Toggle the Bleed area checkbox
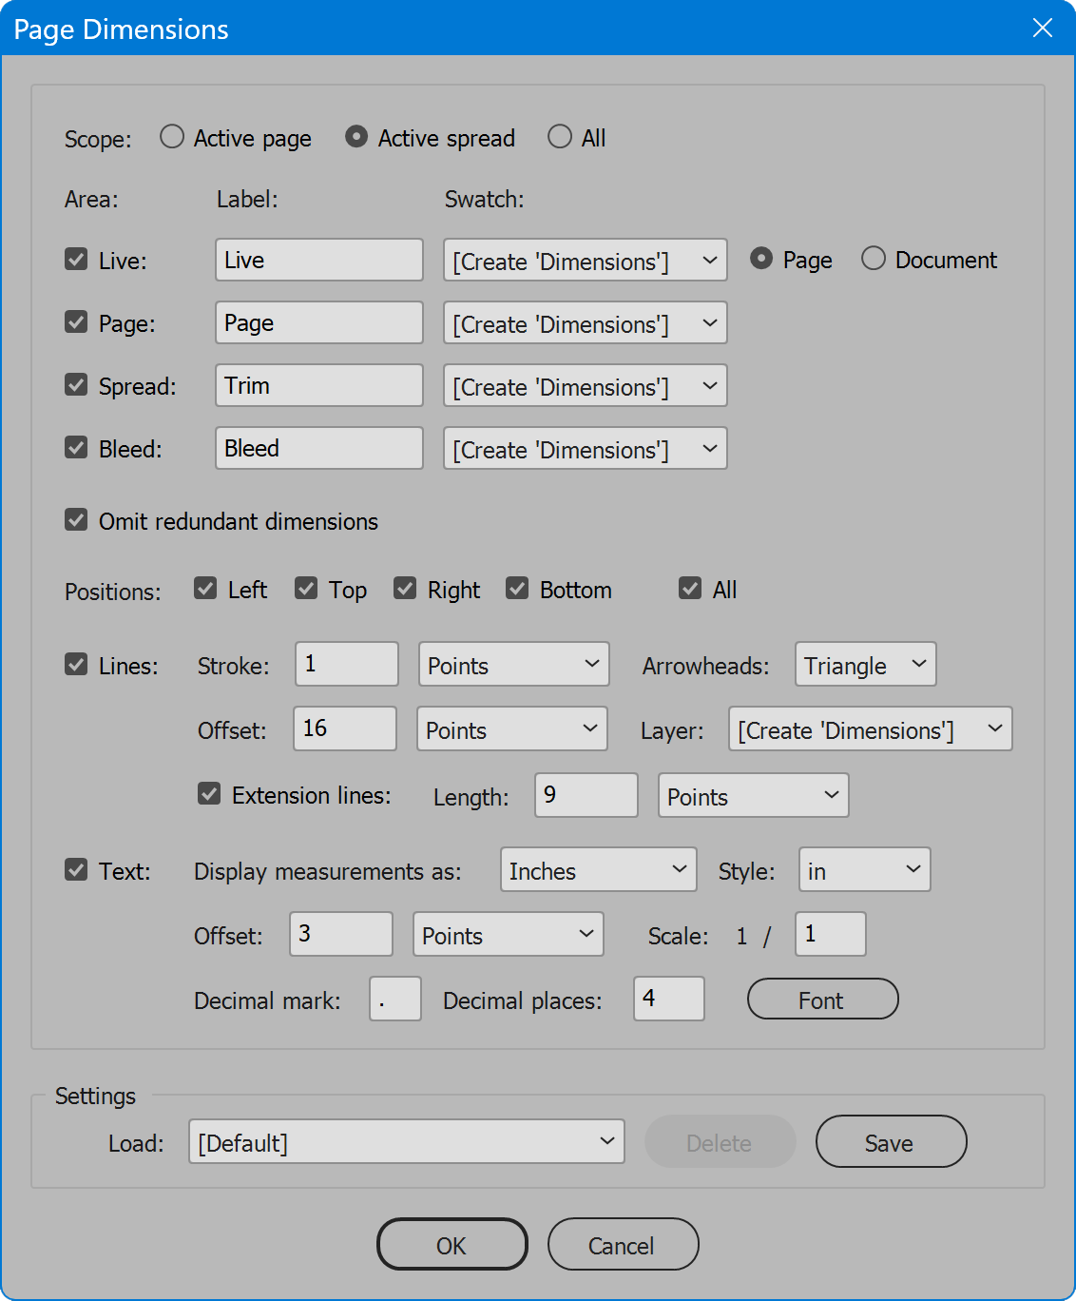 (76, 447)
